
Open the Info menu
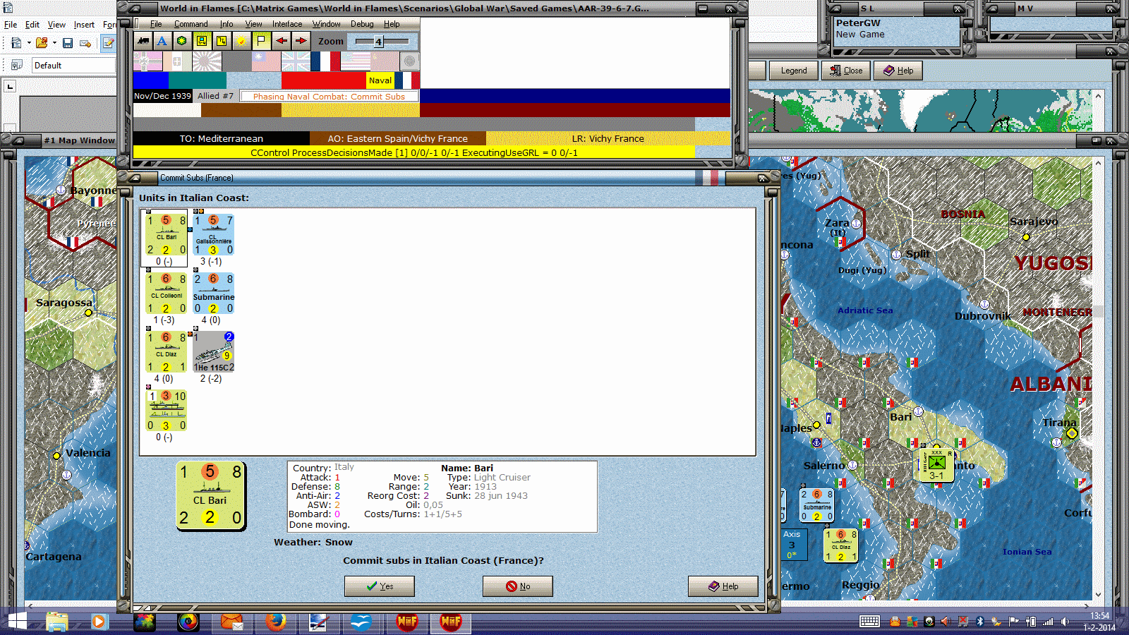(x=226, y=24)
